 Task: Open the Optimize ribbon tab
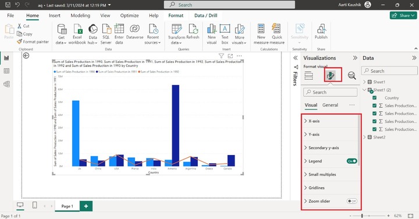[129, 16]
